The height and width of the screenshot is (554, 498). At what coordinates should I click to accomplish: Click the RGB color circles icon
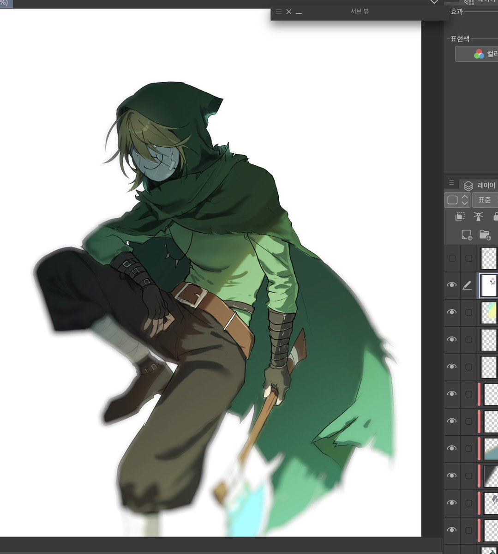[479, 54]
